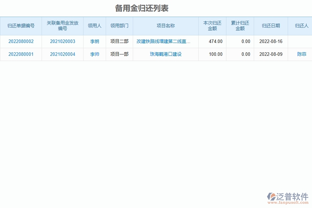Sort by 归还单据编号 column header
The image size is (312, 208).
21,25
